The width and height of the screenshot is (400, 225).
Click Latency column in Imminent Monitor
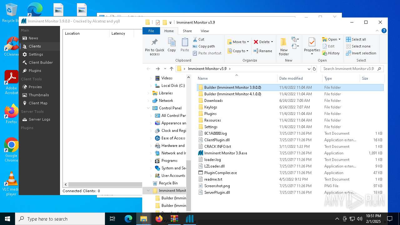coord(122,33)
